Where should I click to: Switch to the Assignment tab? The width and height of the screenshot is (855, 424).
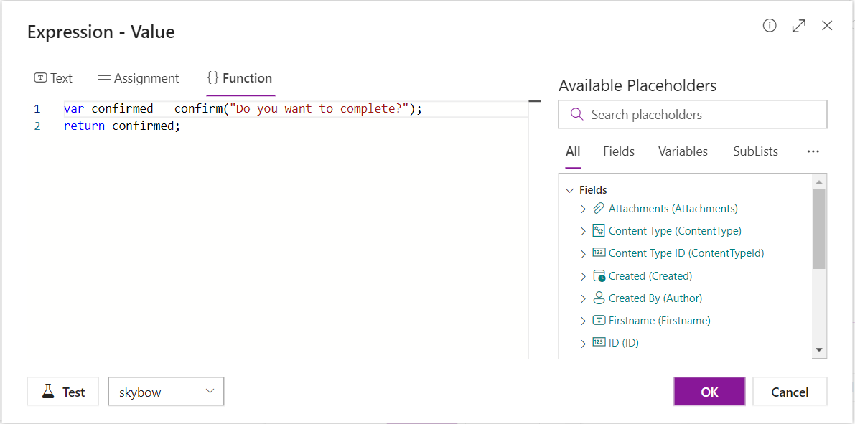pos(139,78)
